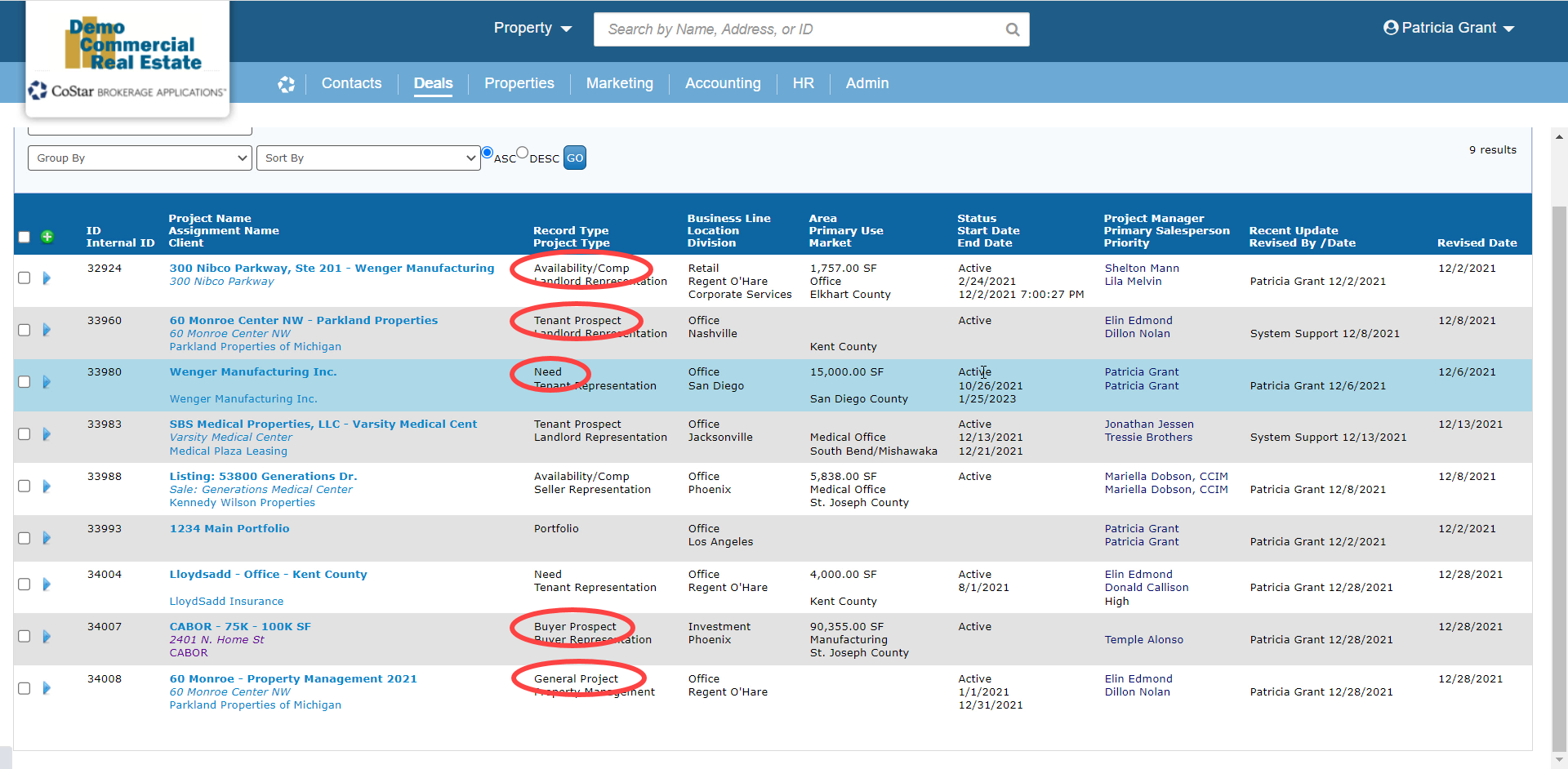Open the 1234 Main Portfolio deal link
The width and height of the screenshot is (1568, 769).
(229, 529)
